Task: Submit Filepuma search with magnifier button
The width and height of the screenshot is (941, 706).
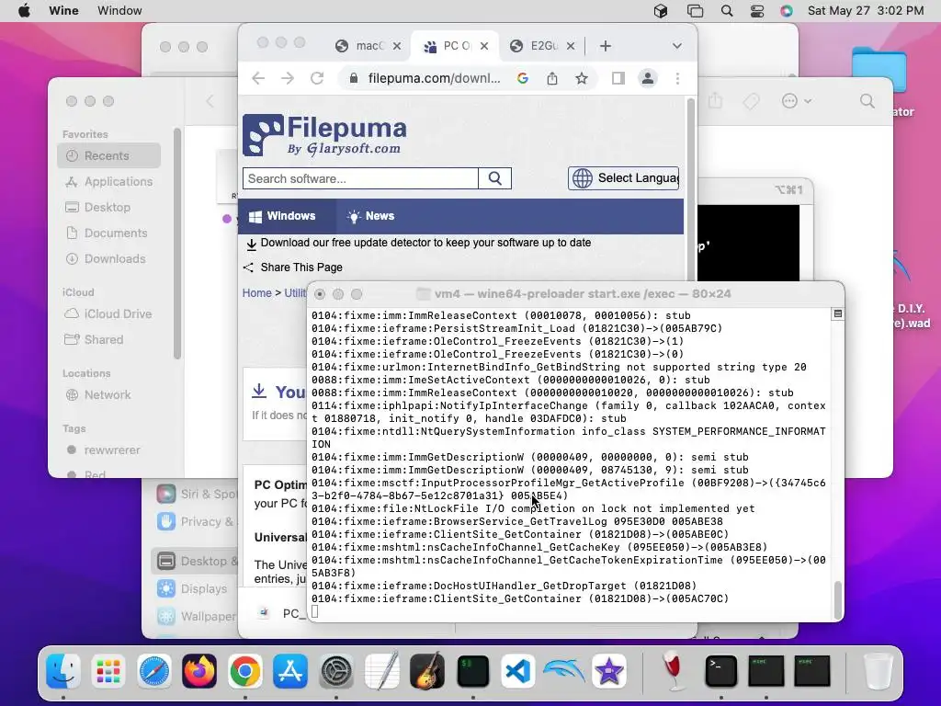Action: point(495,178)
